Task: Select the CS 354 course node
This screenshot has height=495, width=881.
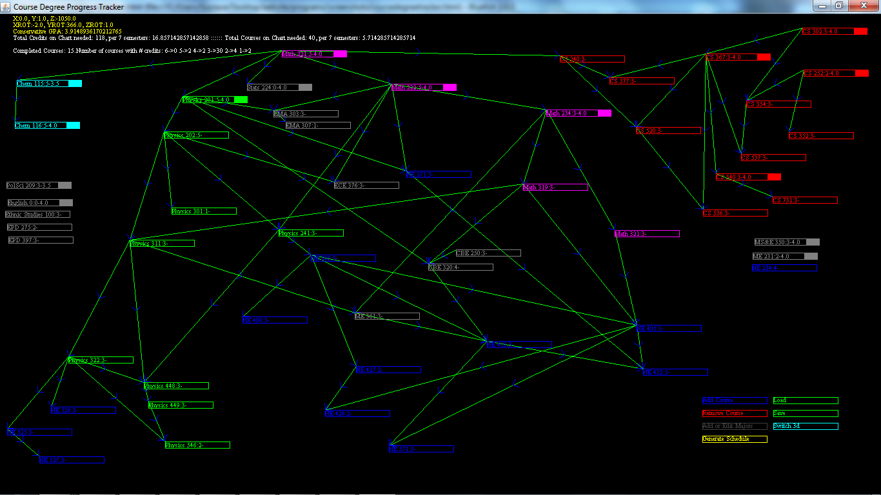Action: point(778,104)
